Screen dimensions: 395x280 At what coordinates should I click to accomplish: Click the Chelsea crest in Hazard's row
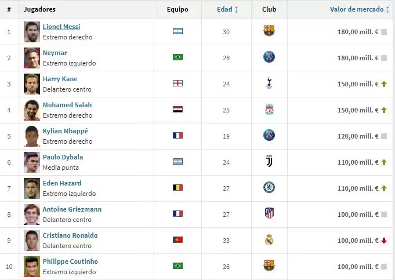(x=269, y=188)
